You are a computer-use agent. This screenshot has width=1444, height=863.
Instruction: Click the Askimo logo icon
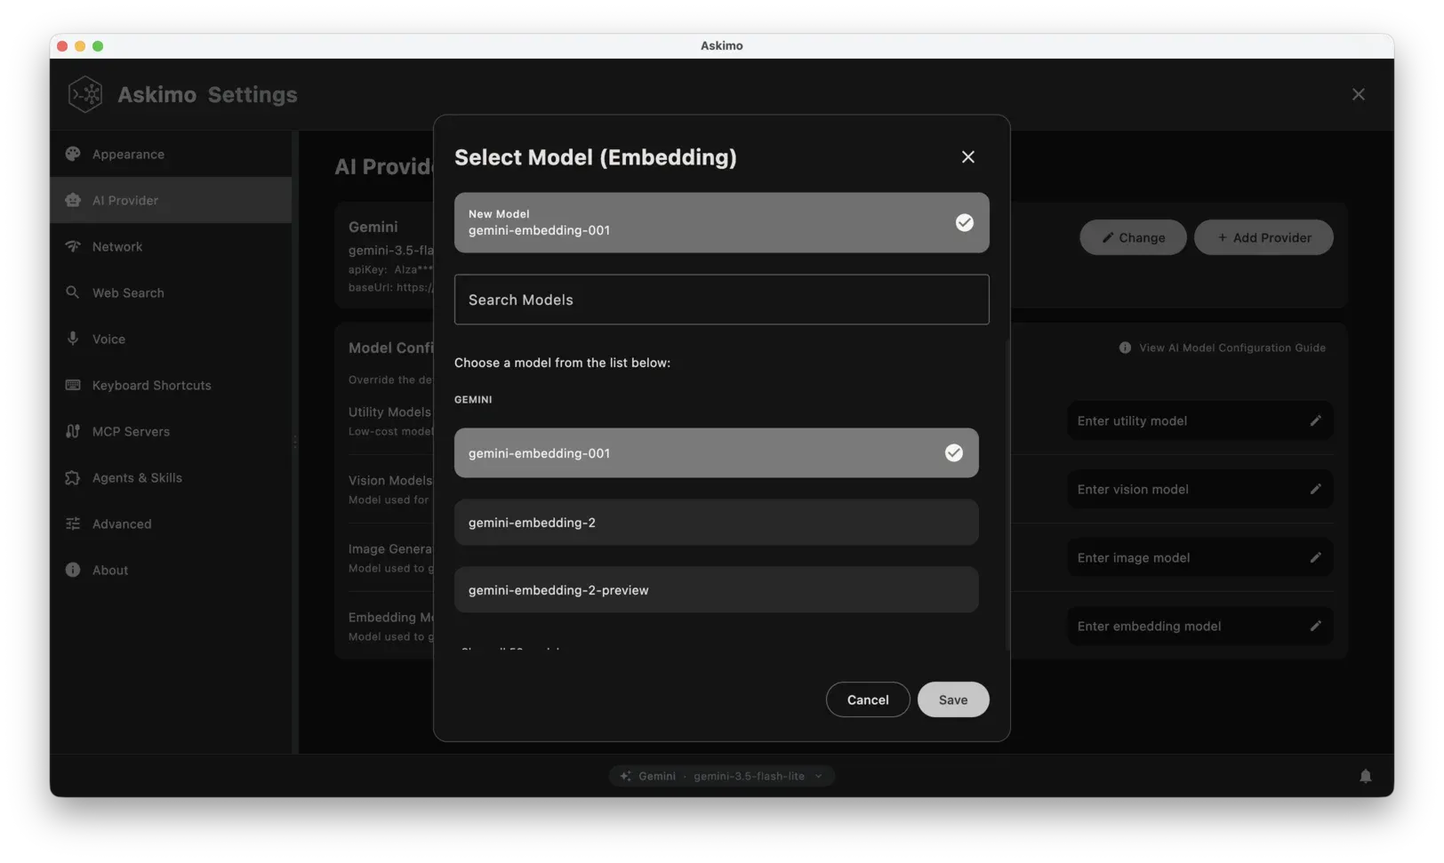point(85,94)
